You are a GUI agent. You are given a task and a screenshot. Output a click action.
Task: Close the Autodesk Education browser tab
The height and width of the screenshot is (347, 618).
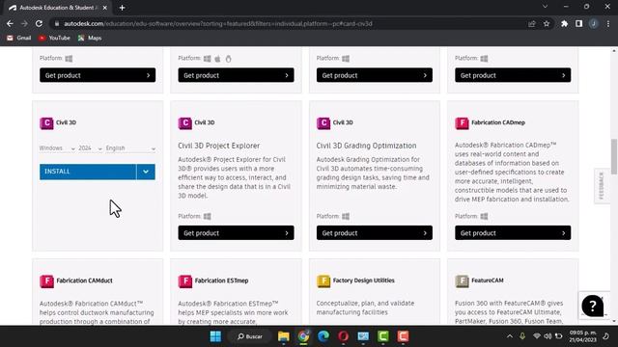[x=105, y=8]
